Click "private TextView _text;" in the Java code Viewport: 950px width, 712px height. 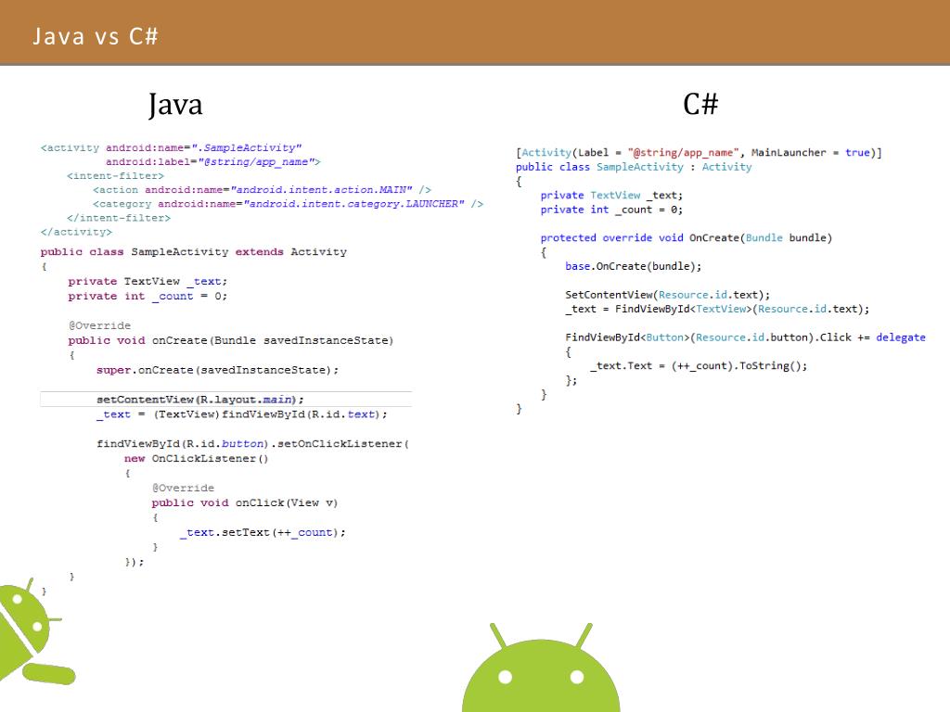click(x=148, y=282)
